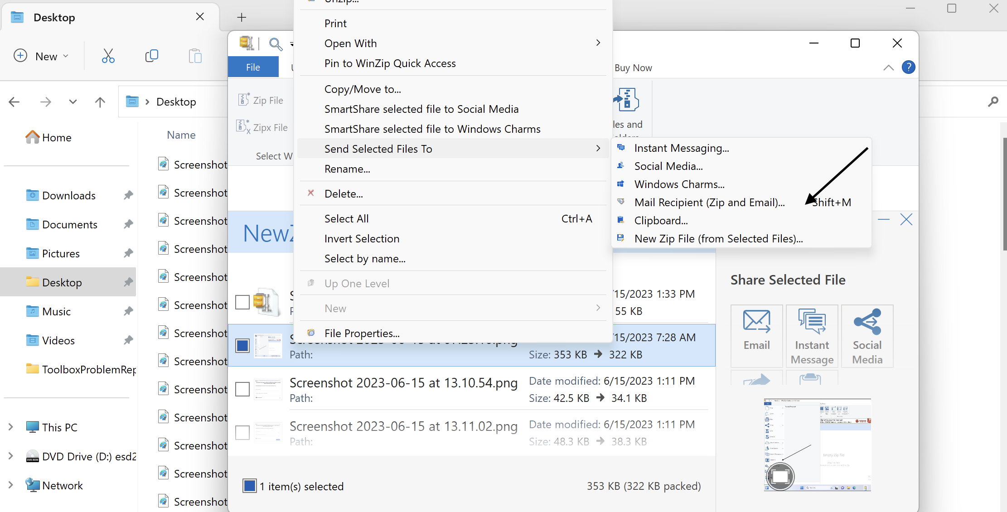Click the Explorer back arrow
The width and height of the screenshot is (1007, 512).
(x=14, y=102)
